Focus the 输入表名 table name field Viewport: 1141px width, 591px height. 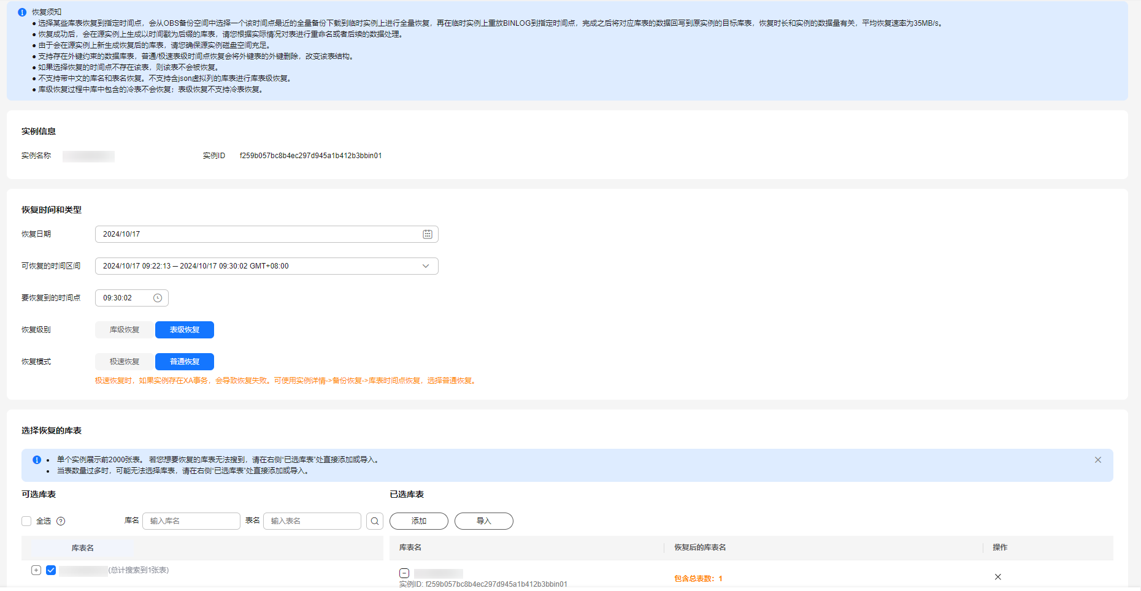(312, 521)
